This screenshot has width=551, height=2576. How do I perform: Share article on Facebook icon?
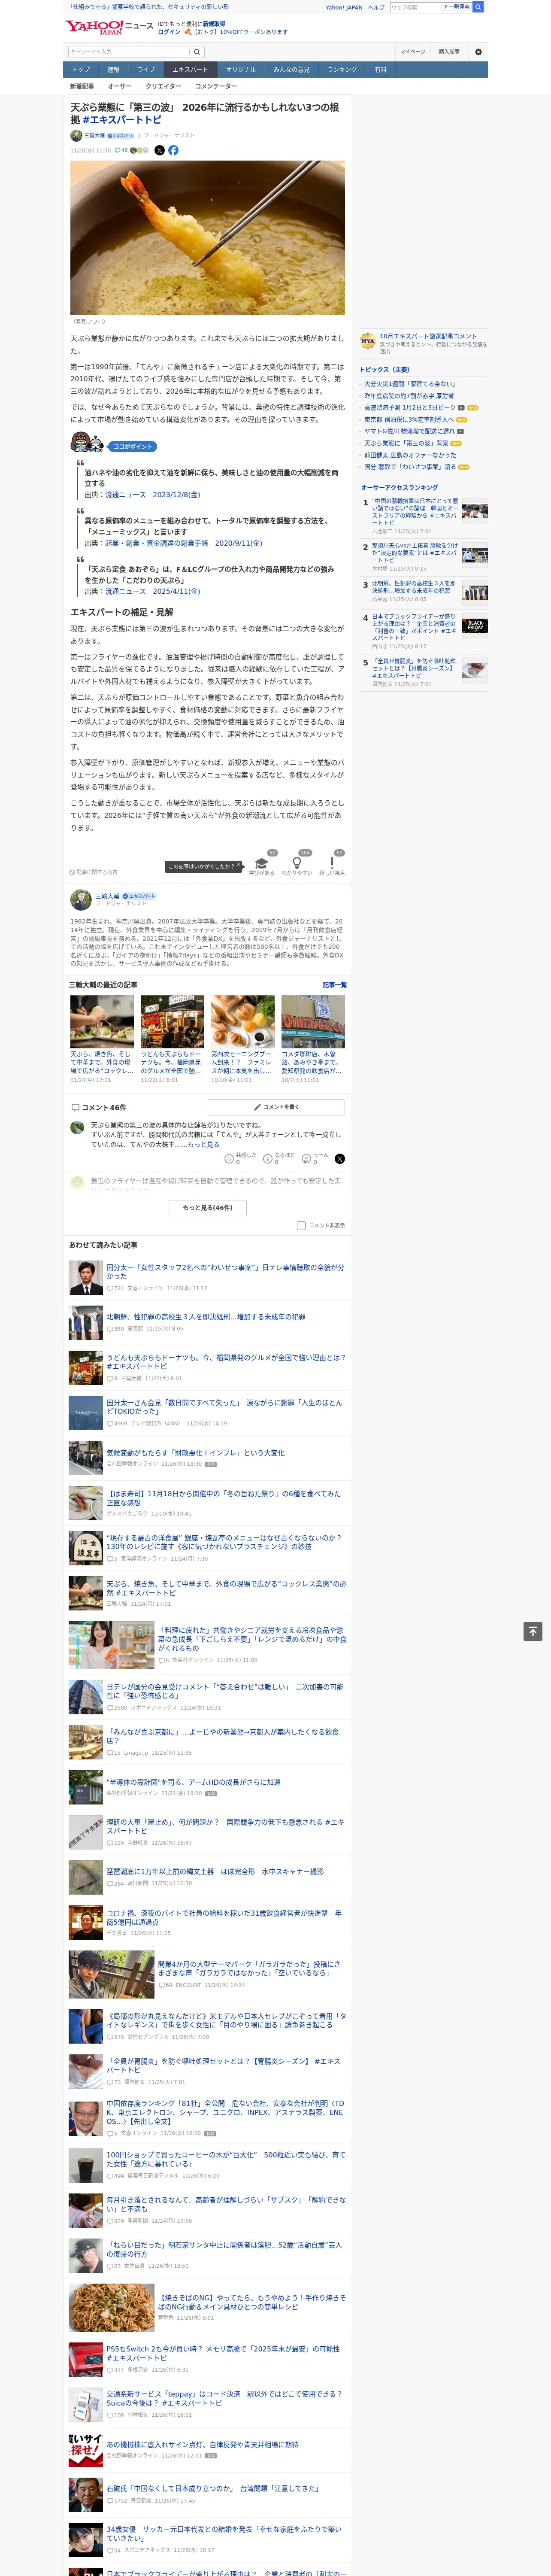173,150
